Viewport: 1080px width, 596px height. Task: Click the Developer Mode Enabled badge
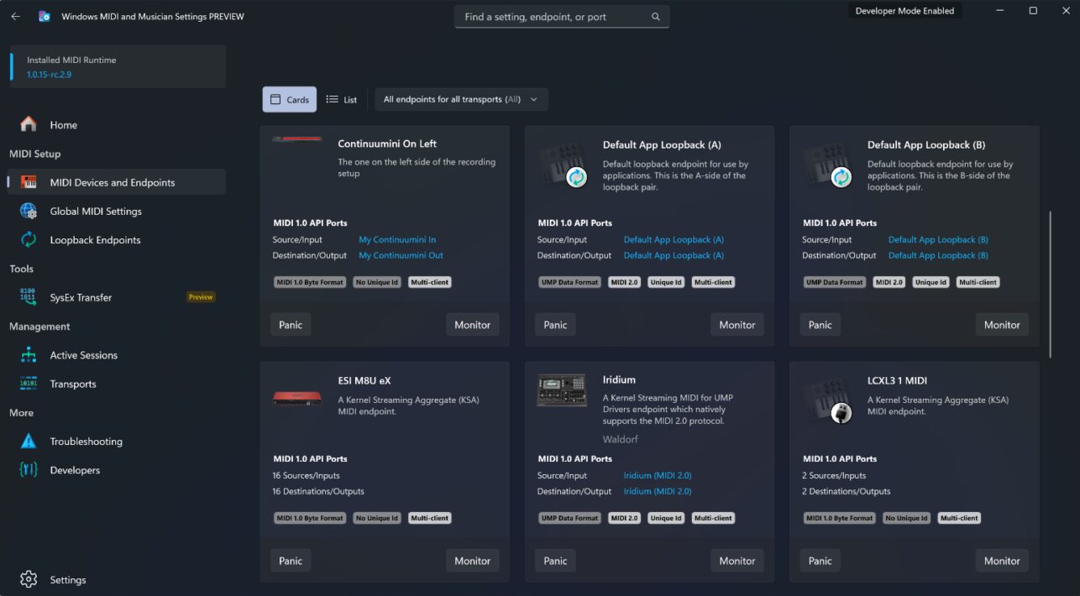904,11
